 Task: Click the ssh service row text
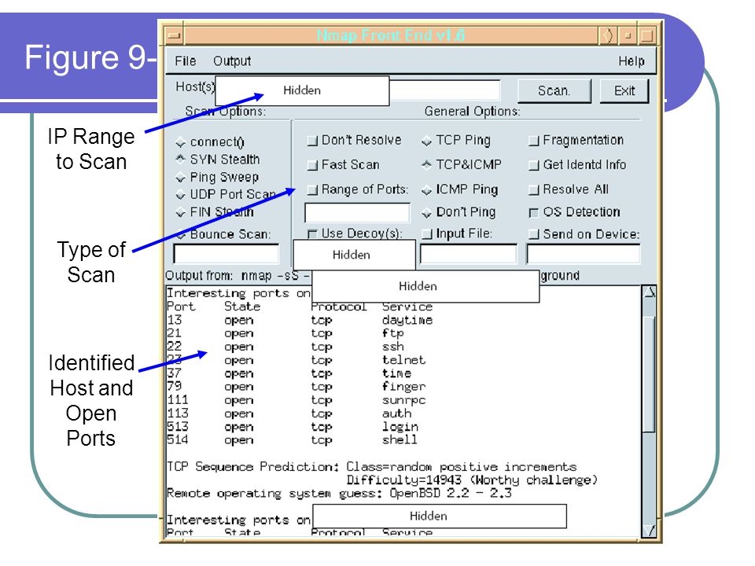393,347
